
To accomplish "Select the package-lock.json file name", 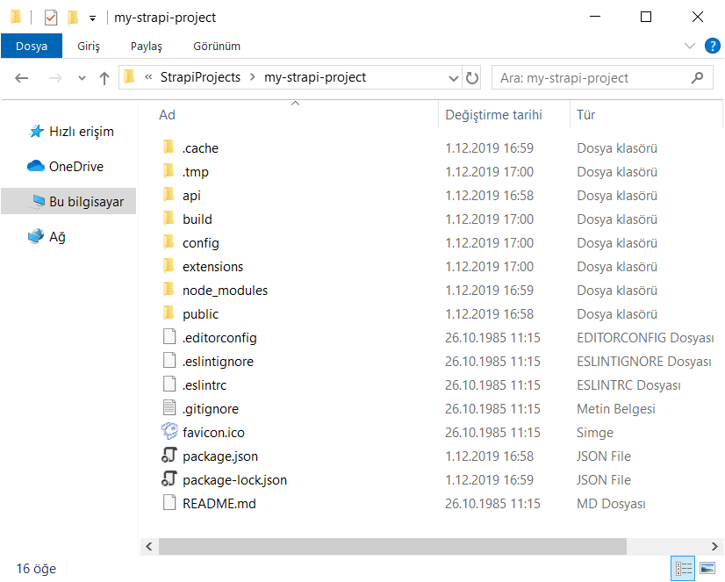I will (x=234, y=480).
